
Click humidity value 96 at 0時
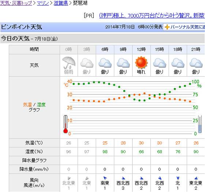click(x=68, y=152)
